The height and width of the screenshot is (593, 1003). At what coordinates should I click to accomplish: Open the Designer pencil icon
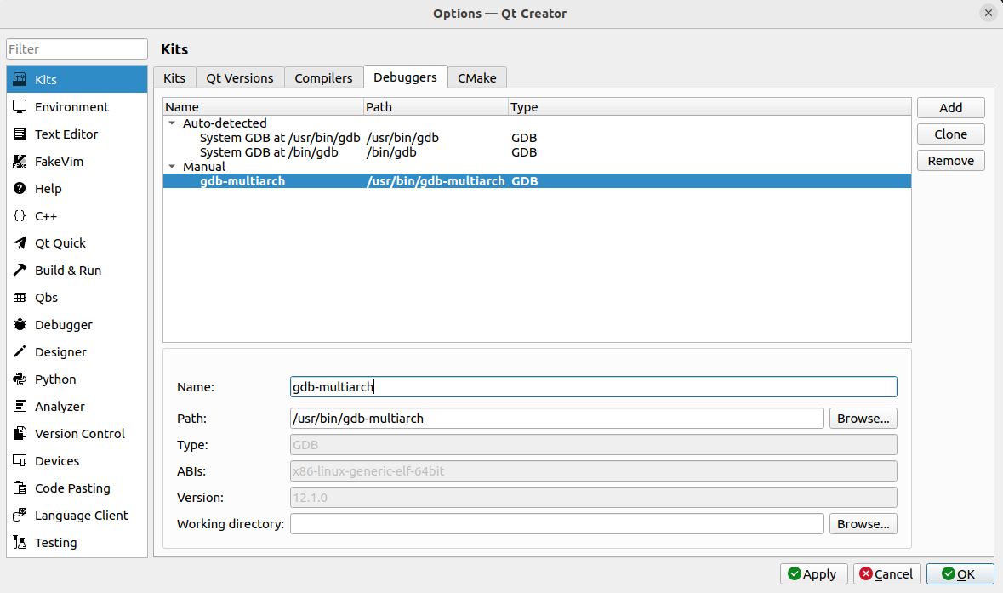[20, 352]
